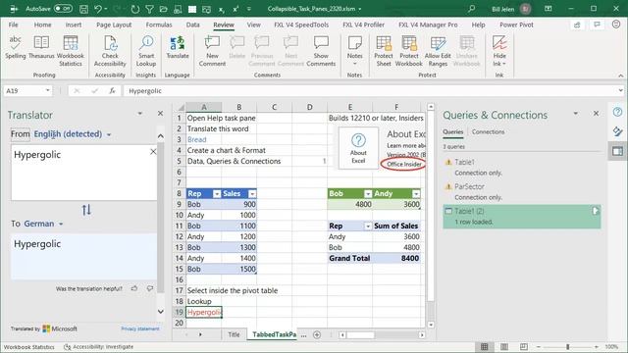Image resolution: width=628 pixels, height=353 pixels.
Task: Select the Title sheet tab
Action: coord(234,334)
